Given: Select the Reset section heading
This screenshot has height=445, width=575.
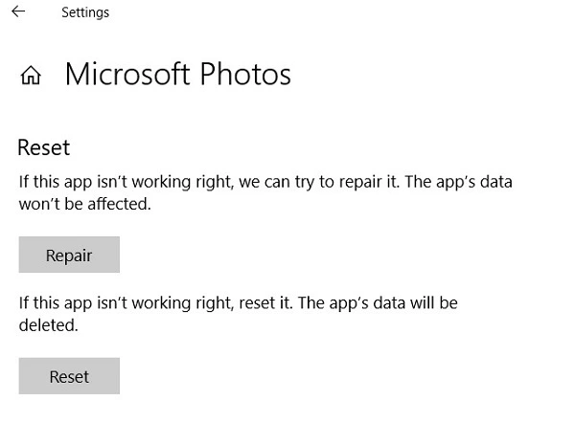Looking at the screenshot, I should pos(44,148).
